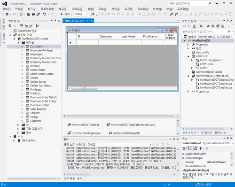Click the Company column header in grid
The image size is (235, 187).
click(109, 36)
